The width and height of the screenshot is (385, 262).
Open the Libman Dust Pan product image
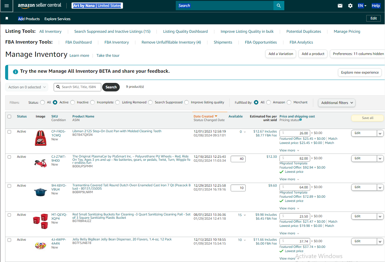41,138
